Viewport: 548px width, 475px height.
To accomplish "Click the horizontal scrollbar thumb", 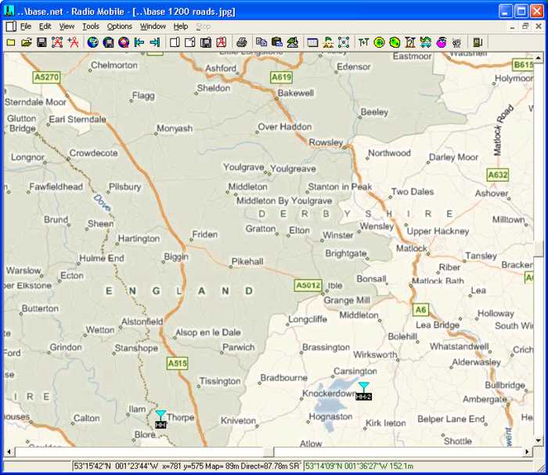I will [x=268, y=452].
